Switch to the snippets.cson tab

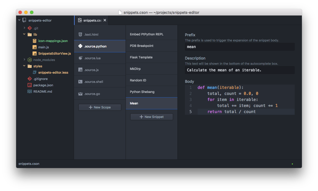[92, 20]
